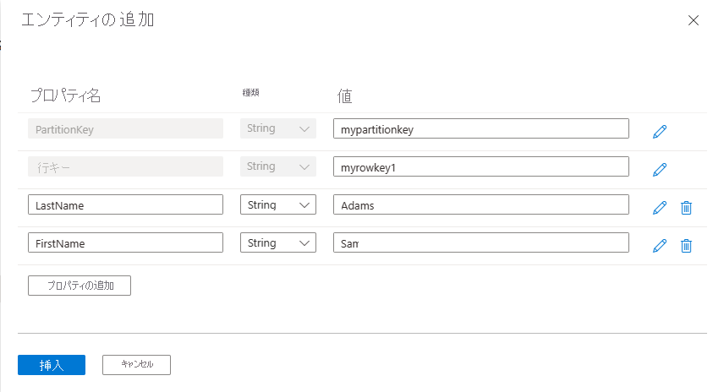The height and width of the screenshot is (392, 724).
Task: Click the pencil icon for myrowkey1 row
Action: (660, 169)
